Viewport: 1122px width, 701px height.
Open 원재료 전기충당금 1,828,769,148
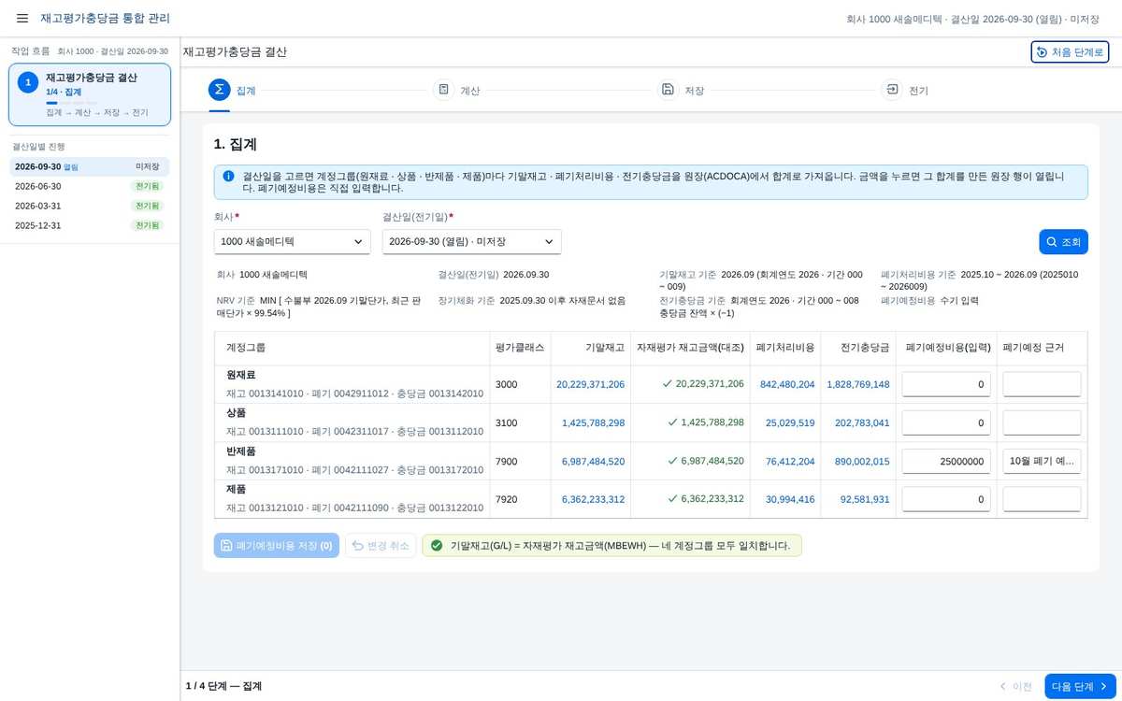pos(858,384)
